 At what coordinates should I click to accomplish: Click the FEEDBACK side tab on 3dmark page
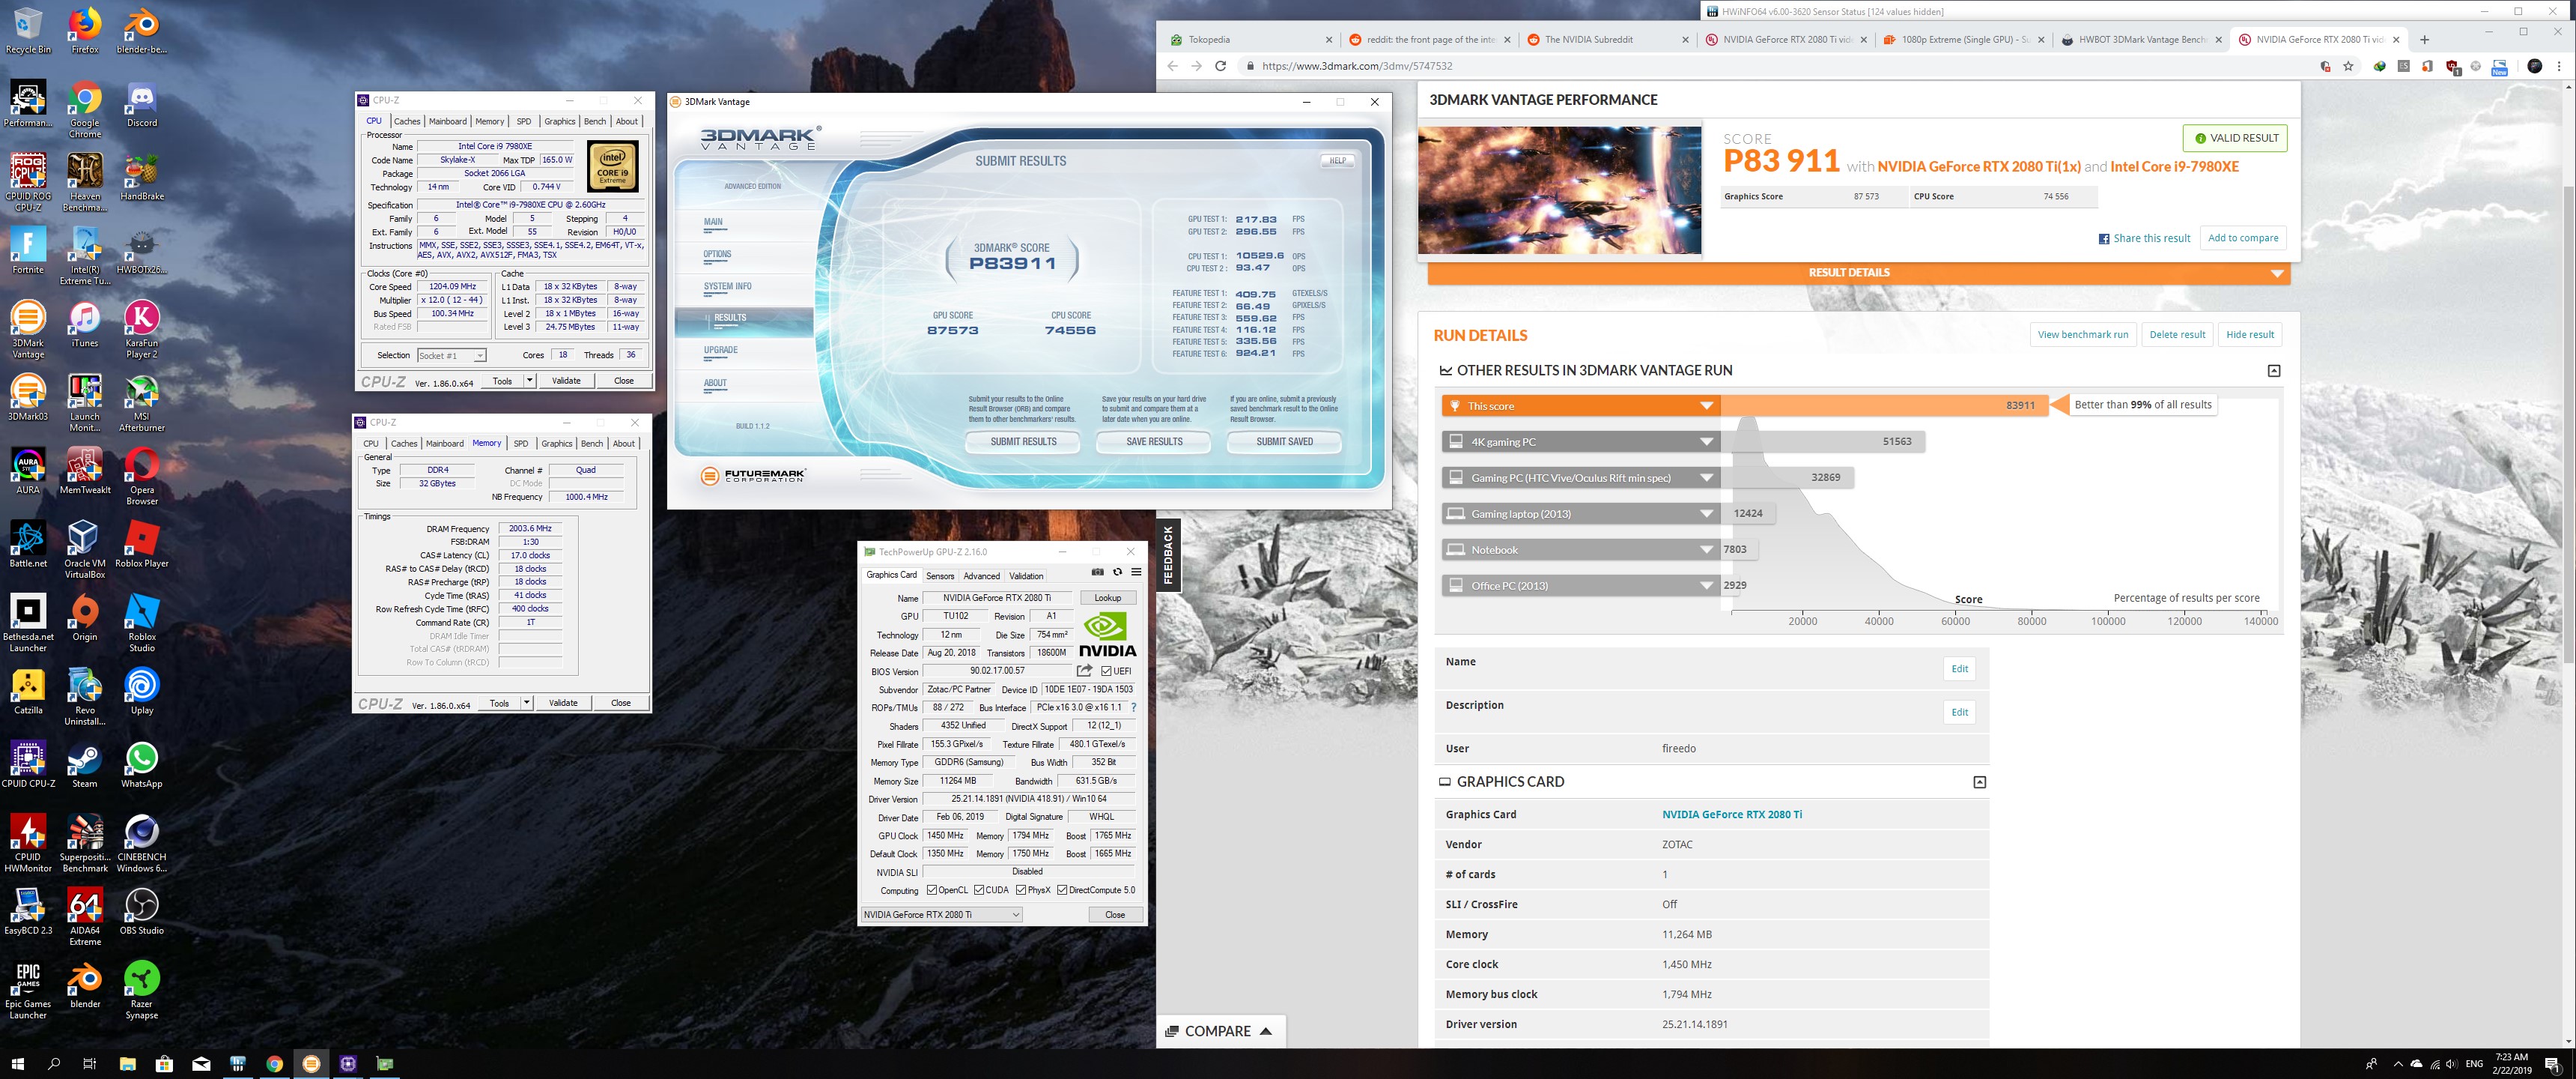click(x=1168, y=554)
